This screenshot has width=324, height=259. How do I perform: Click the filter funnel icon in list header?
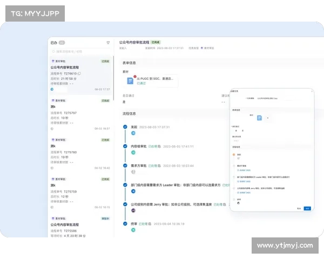pyautogui.click(x=108, y=42)
